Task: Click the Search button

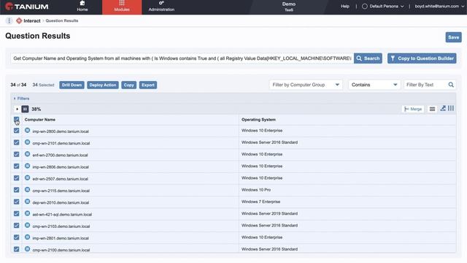Action: (x=368, y=58)
